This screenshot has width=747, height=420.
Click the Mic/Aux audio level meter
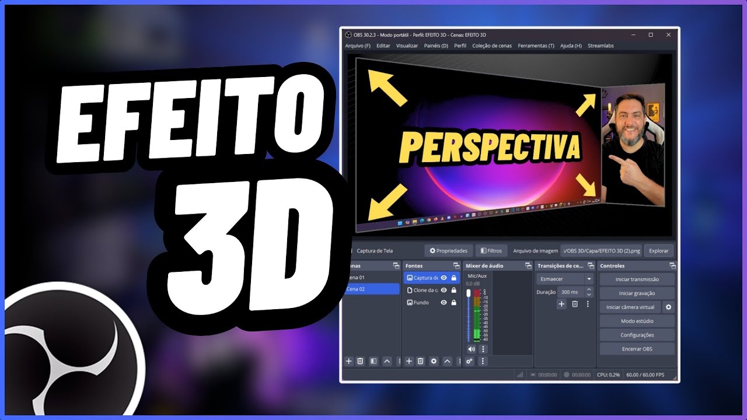click(477, 316)
